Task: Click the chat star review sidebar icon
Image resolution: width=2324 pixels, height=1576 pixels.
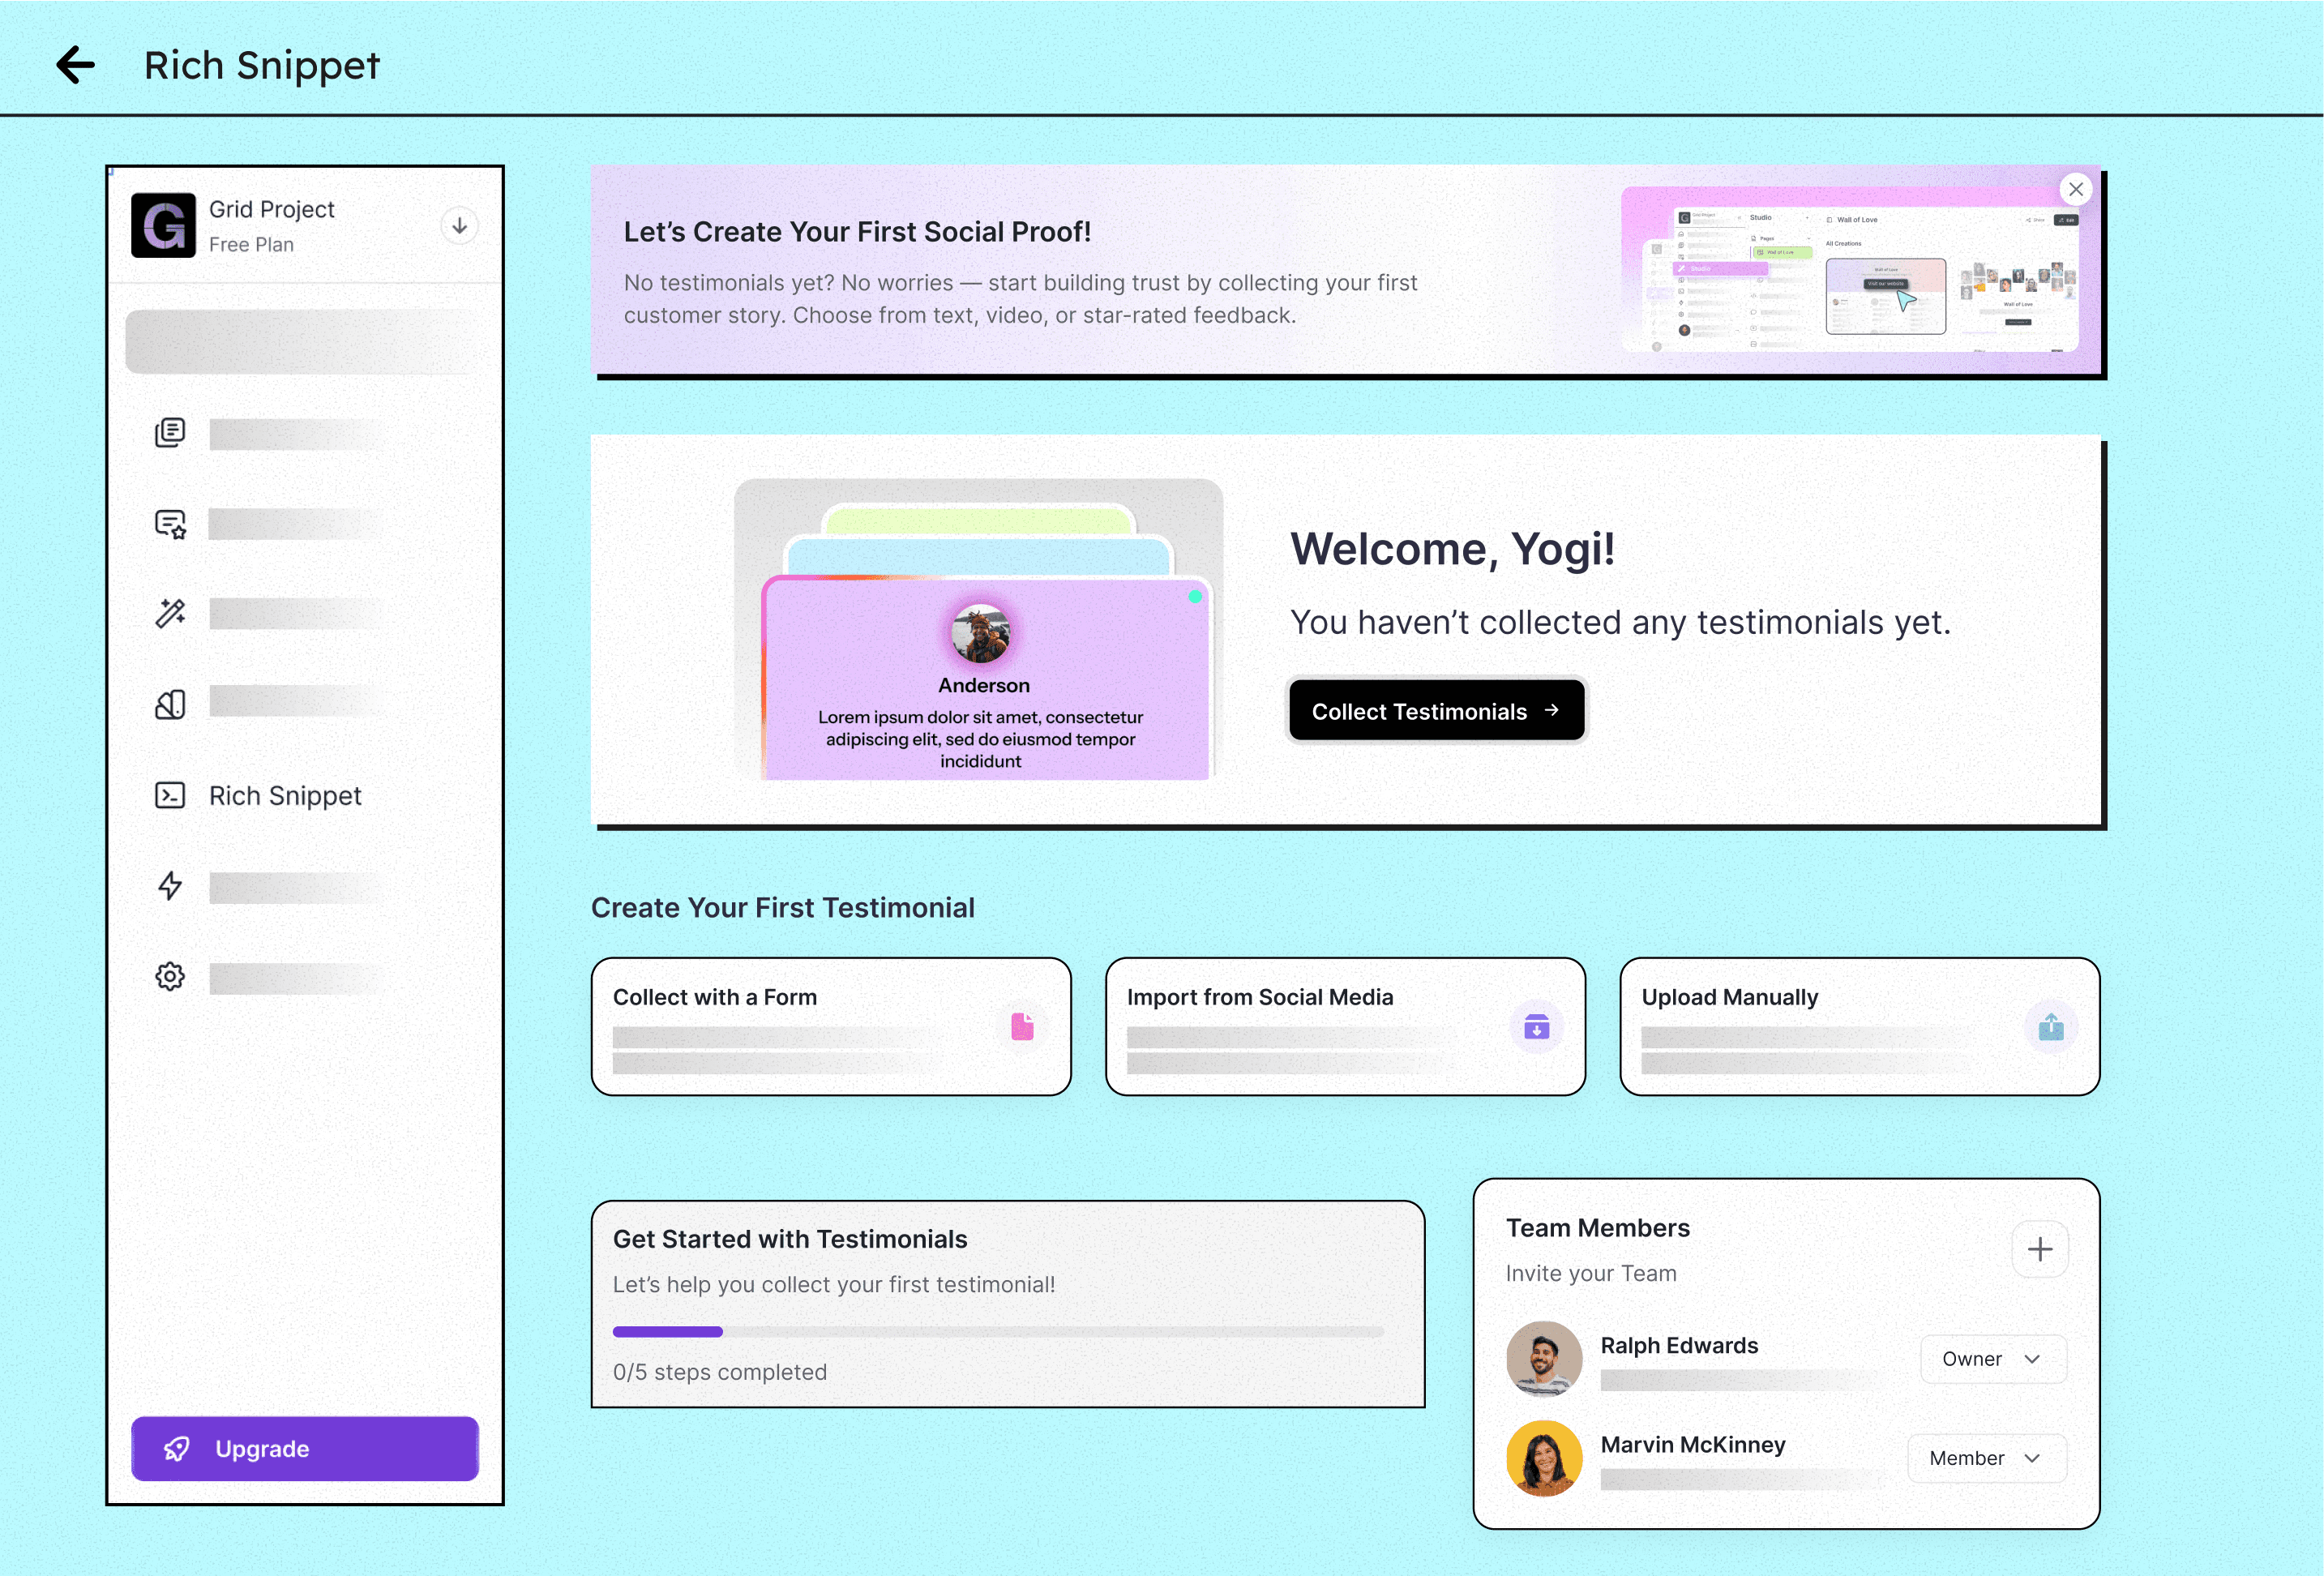Action: (170, 524)
